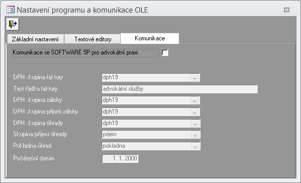Click the form icon in title bar

click(x=11, y=10)
